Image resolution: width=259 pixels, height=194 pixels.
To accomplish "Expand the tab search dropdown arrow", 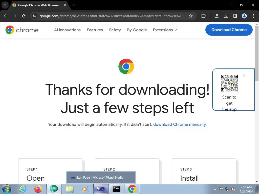I will (x=5, y=5).
